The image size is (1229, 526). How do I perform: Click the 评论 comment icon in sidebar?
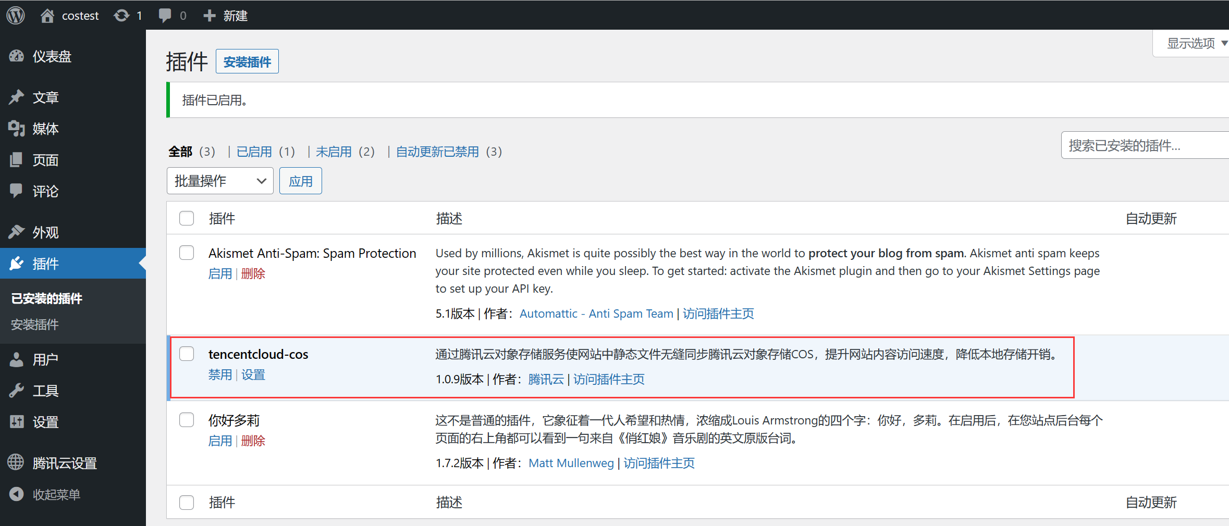(x=17, y=191)
